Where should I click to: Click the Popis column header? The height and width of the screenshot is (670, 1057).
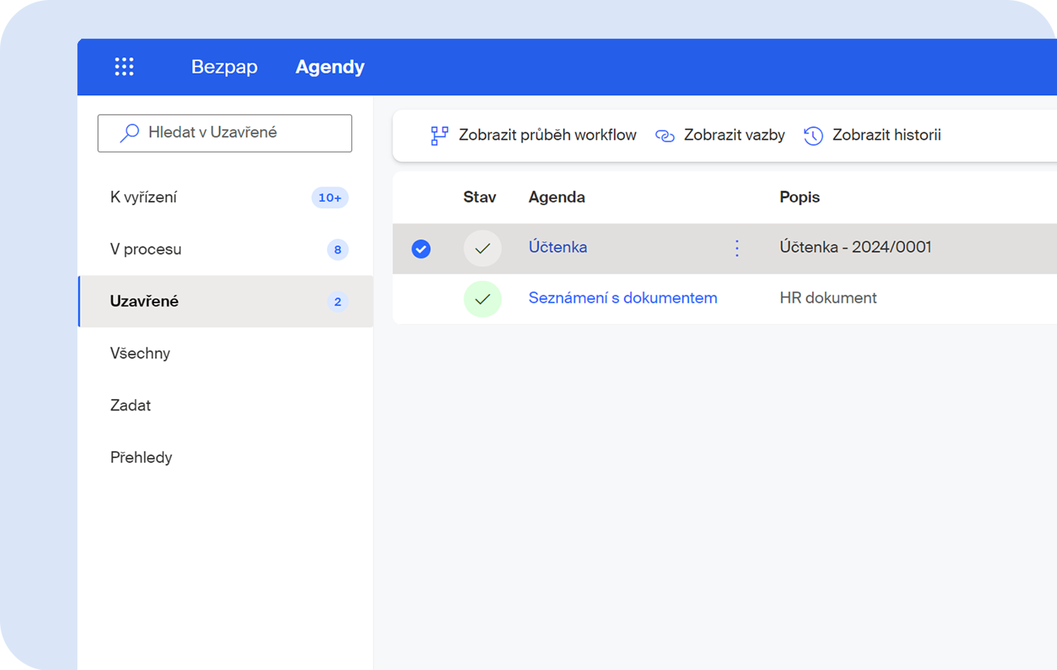(799, 197)
